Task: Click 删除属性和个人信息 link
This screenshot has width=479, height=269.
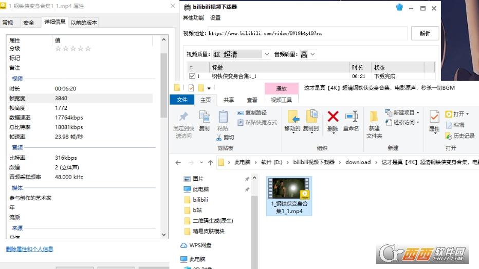Action: click(30, 249)
